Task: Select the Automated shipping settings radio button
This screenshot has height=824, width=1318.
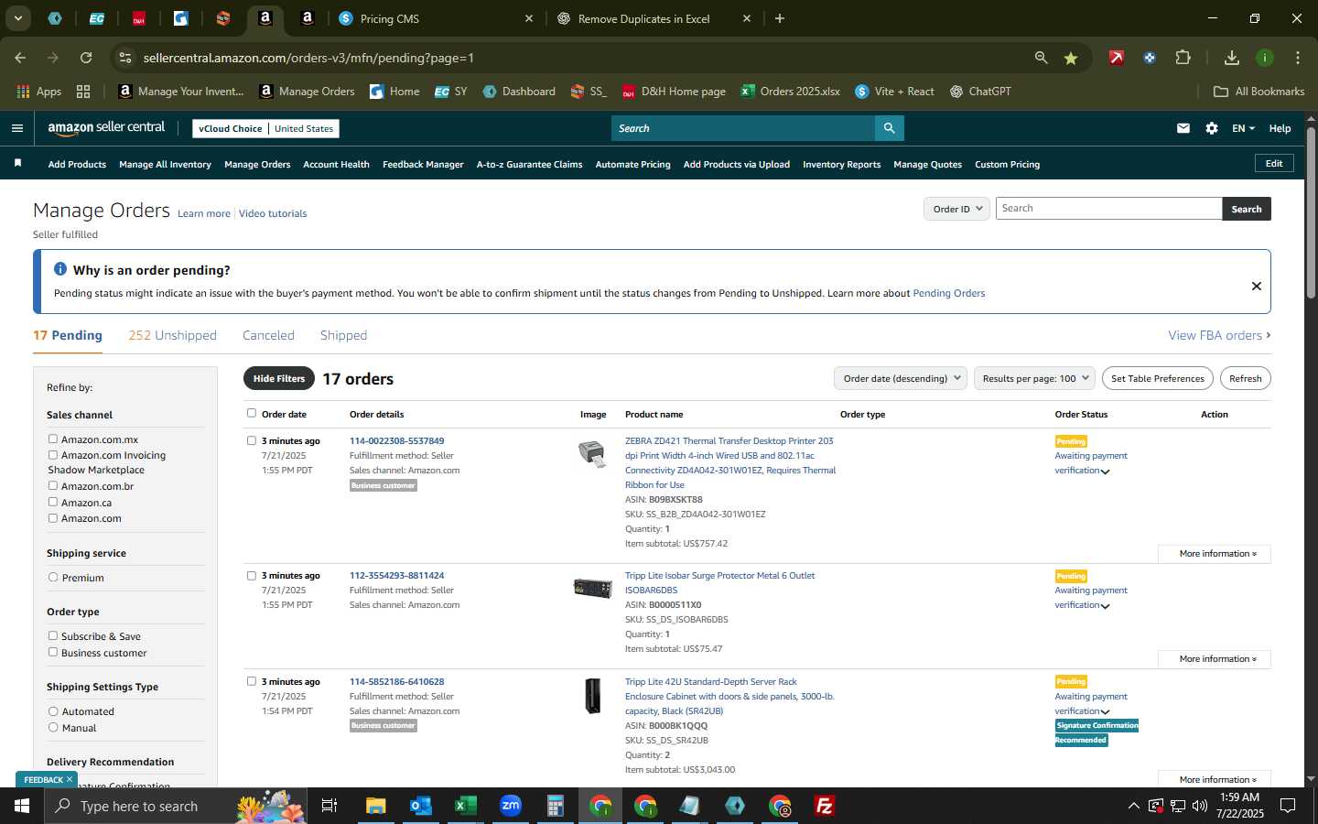Action: pos(53,711)
